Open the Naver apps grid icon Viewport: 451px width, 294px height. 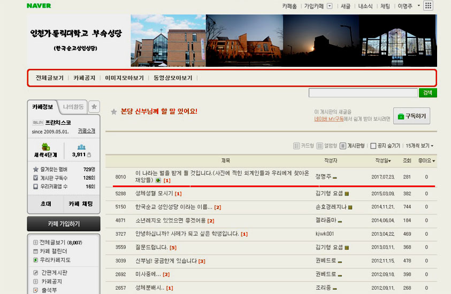click(428, 6)
